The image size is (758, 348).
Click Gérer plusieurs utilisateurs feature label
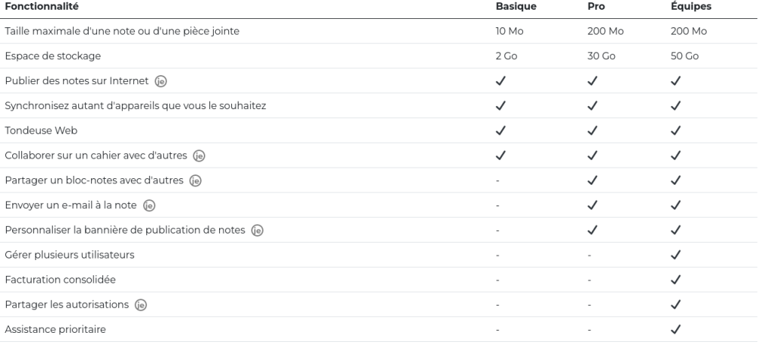click(x=70, y=255)
